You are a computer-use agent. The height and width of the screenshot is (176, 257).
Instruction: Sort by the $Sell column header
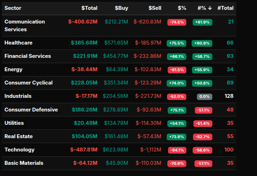[155, 8]
